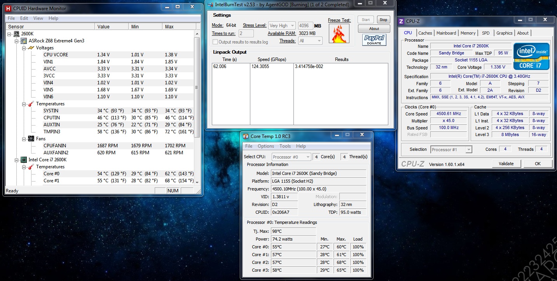Screen dimensions: 557x281
Task: Click the IntelBurnTest flame title icon
Action: point(210,4)
